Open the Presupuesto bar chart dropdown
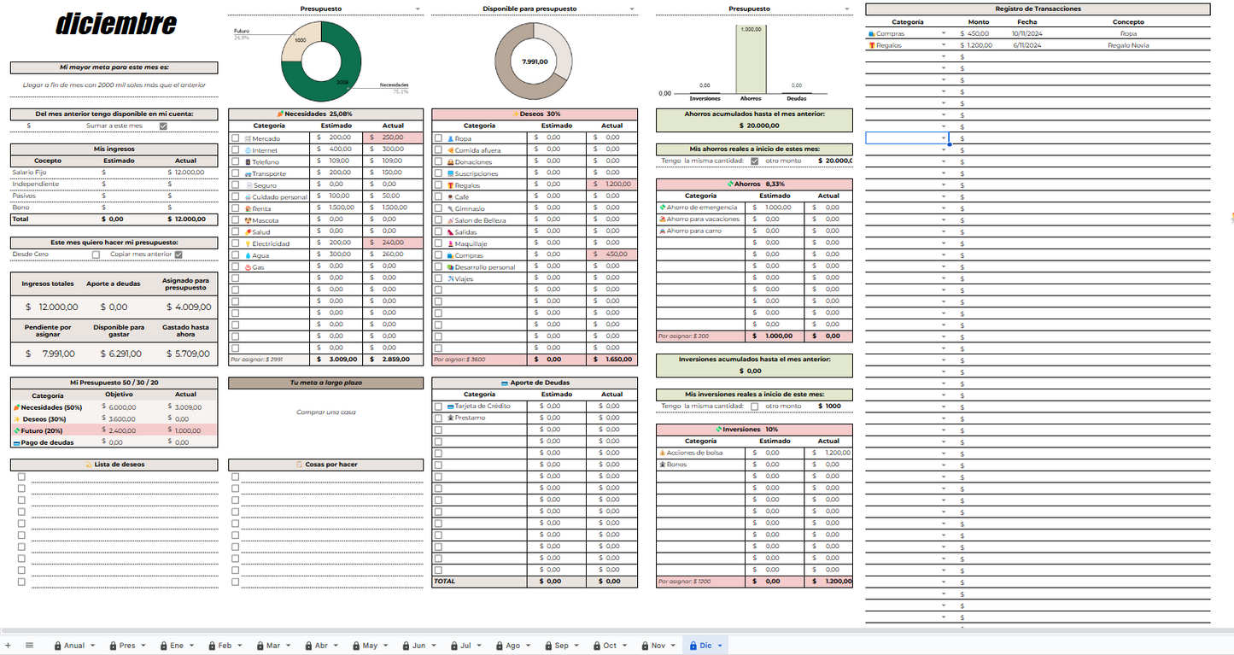The width and height of the screenshot is (1234, 655). pyautogui.click(x=847, y=9)
